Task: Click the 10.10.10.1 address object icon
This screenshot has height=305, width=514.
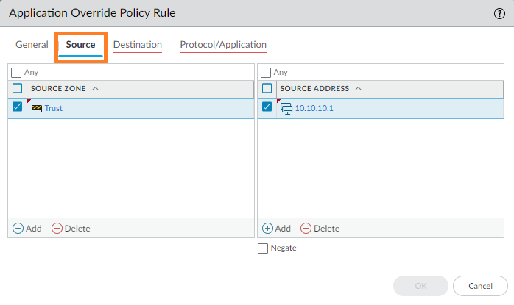Action: 286,108
